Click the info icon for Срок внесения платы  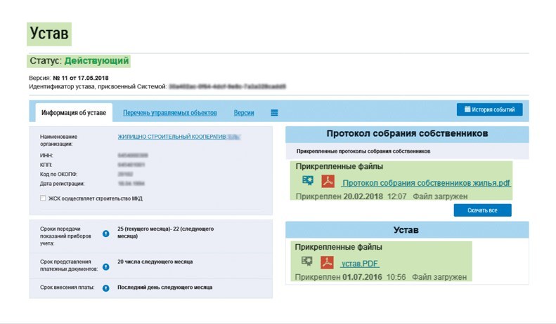[106, 288]
